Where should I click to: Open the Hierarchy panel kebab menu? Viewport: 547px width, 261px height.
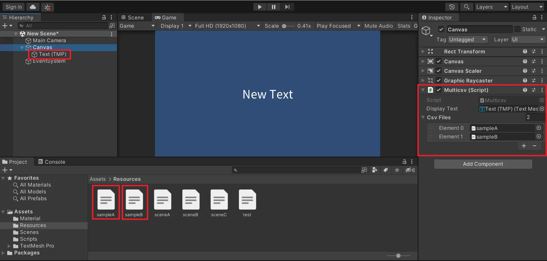111,17
